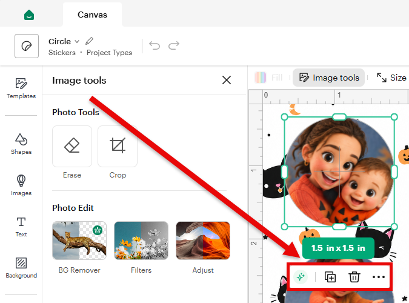Screen dimensions: 409x303
Task: Delete the selected image with trash icon
Action: pyautogui.click(x=354, y=277)
